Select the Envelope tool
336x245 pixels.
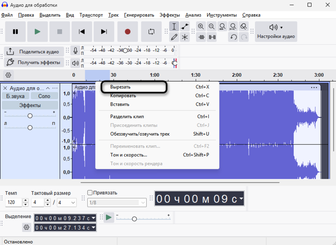click(x=186, y=26)
